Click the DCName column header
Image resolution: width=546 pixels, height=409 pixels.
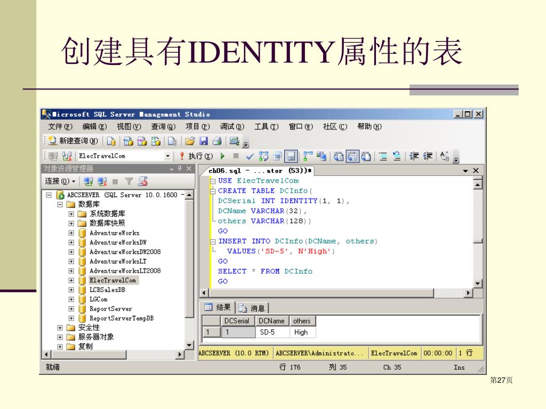(x=272, y=321)
